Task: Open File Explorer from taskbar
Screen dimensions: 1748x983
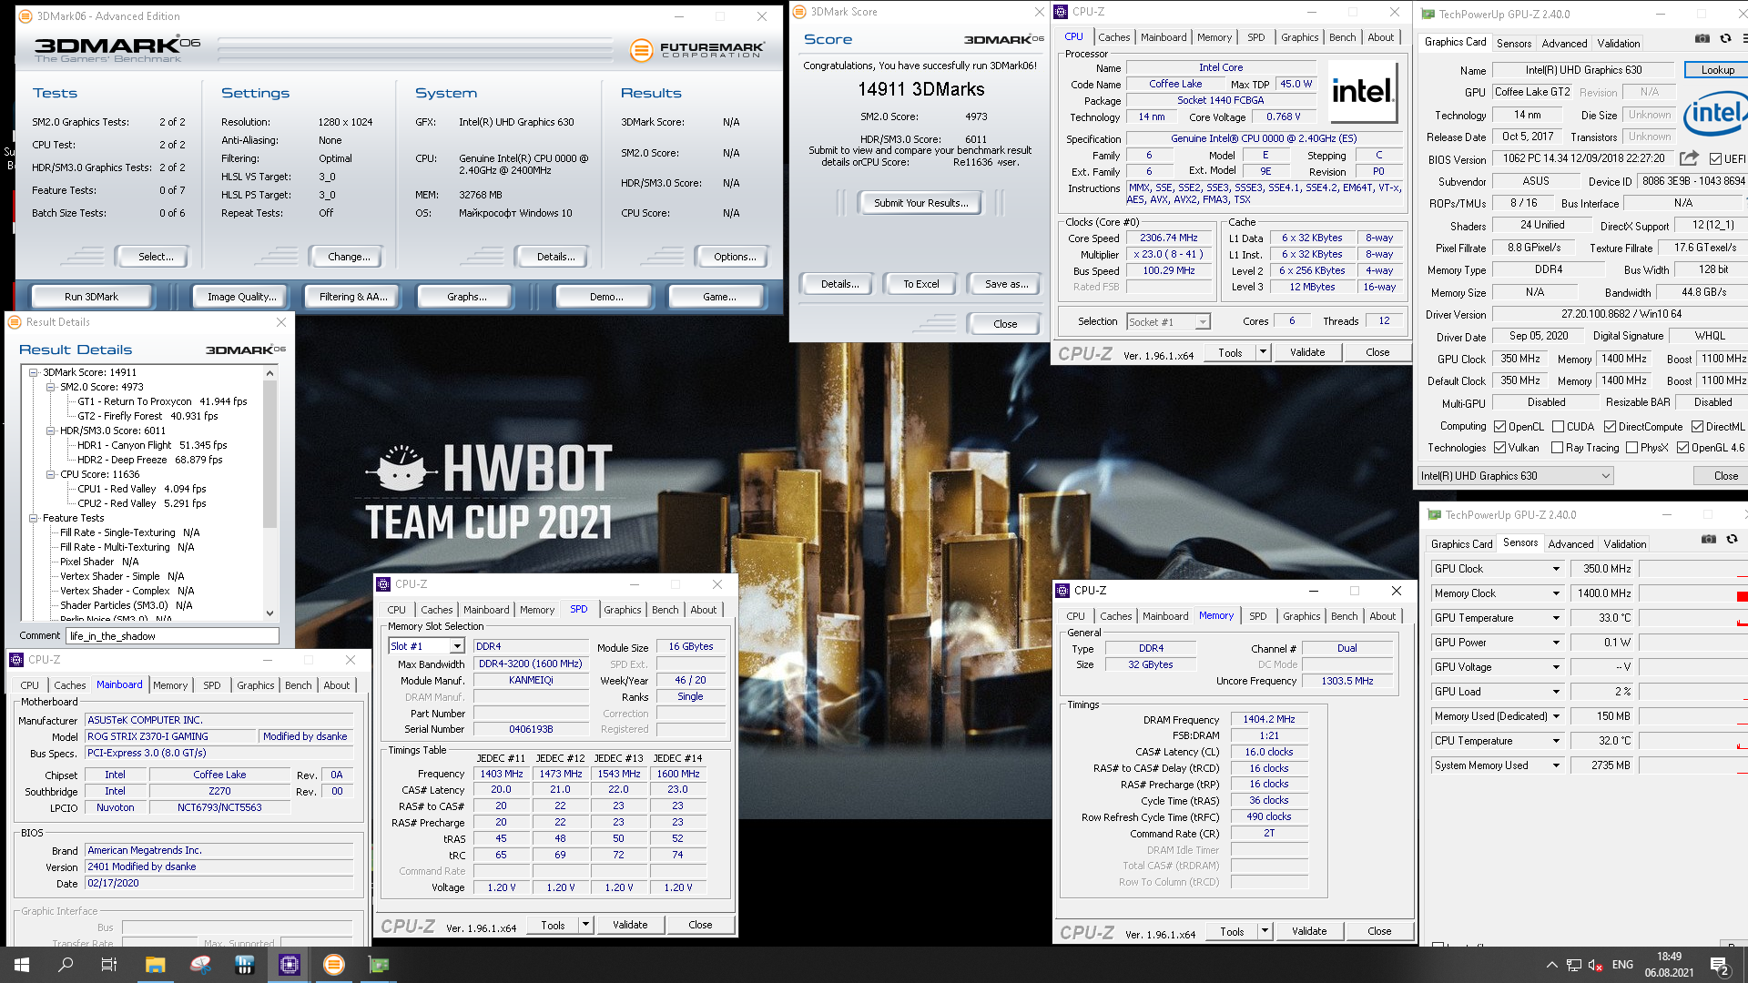Action: pos(155,965)
